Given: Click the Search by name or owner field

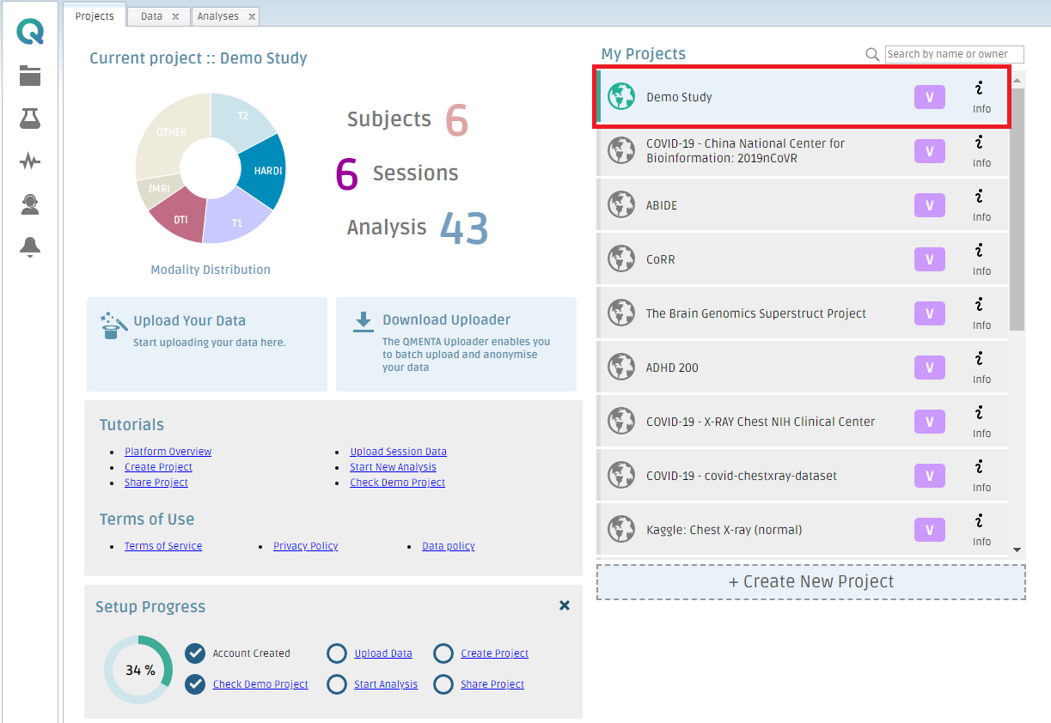Looking at the screenshot, I should click(x=954, y=54).
